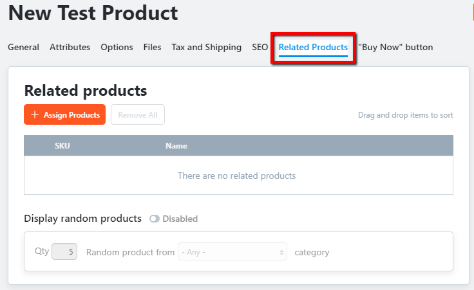Switch to the SEO tab
Screen dimensions: 474x290
[260, 47]
